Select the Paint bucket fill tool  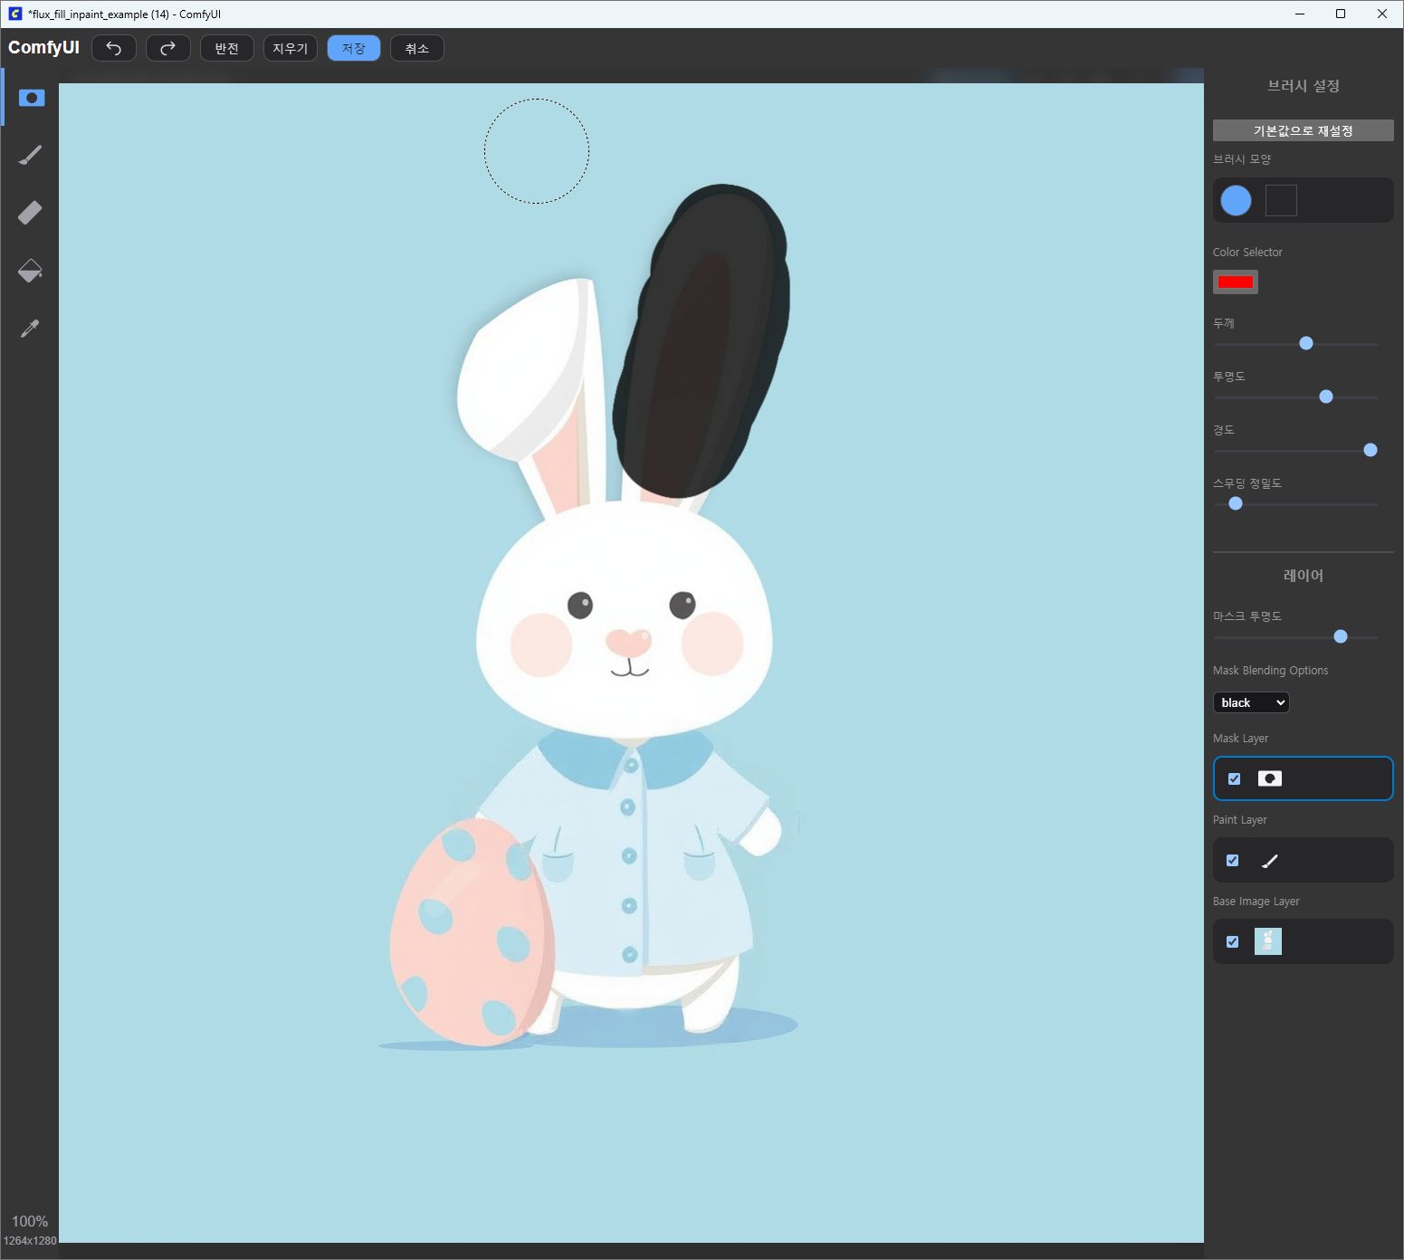click(31, 271)
